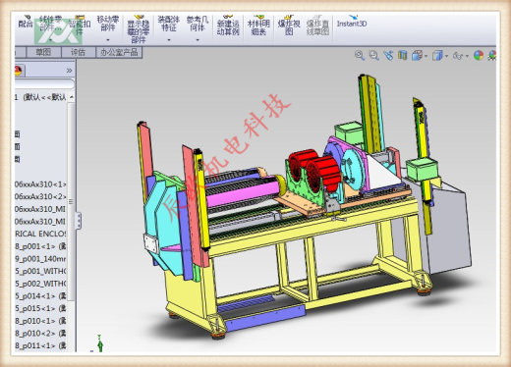This screenshot has width=511, height=367.
Task: Select tree item 5_p015<1>
Action: tap(40, 308)
